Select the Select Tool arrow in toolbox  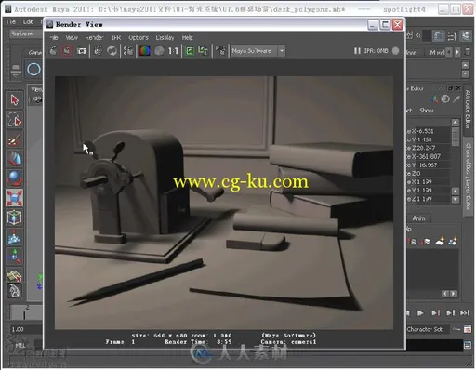pos(14,100)
